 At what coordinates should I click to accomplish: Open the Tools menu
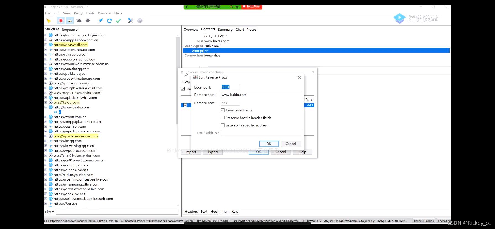(x=90, y=13)
